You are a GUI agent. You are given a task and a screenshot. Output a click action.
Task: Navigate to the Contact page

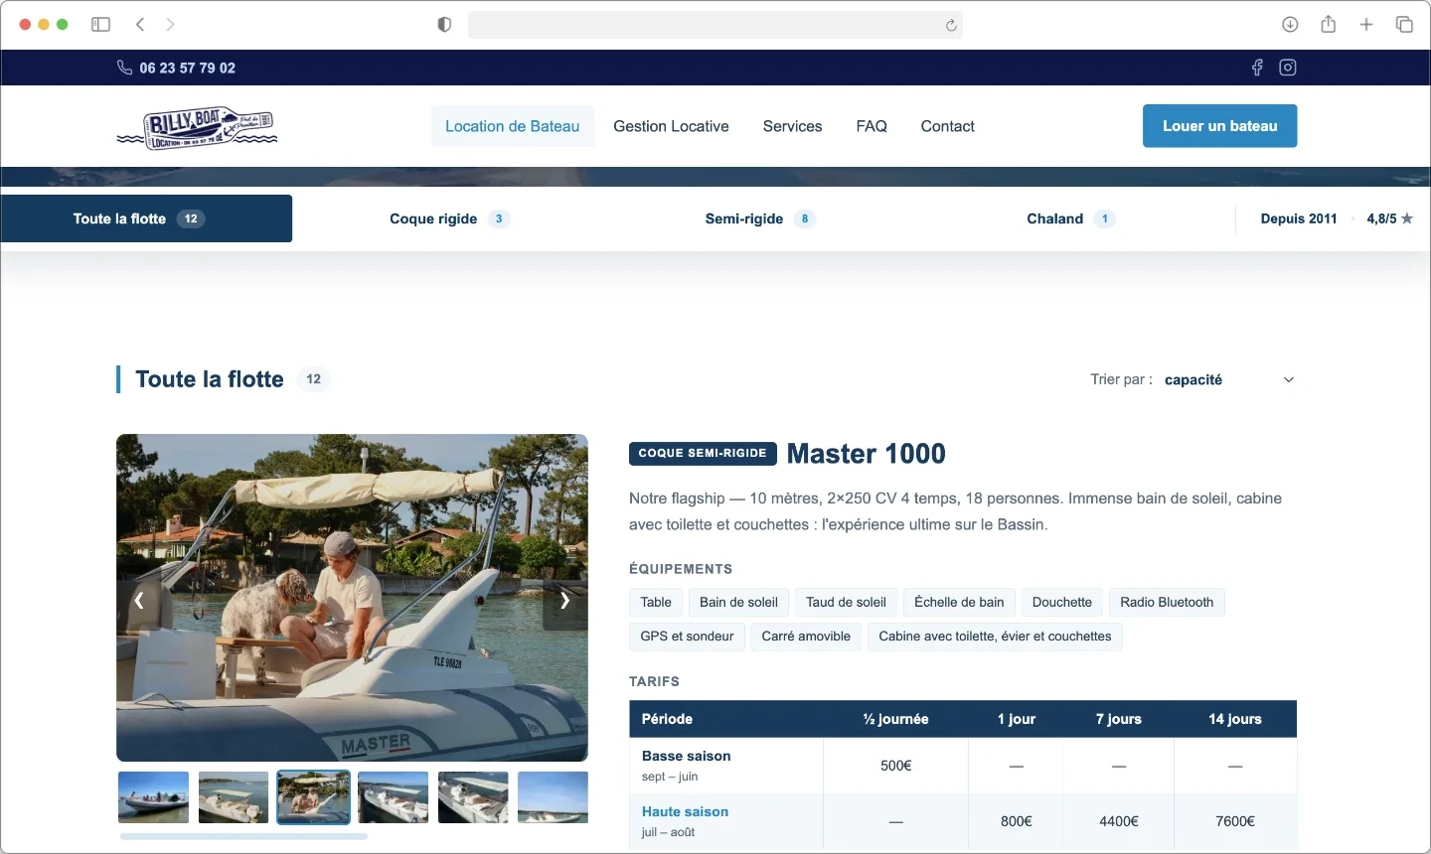pos(947,126)
